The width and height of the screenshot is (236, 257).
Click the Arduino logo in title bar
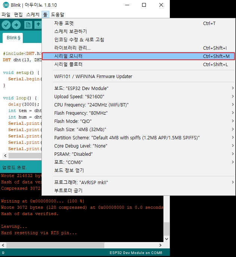6,5
